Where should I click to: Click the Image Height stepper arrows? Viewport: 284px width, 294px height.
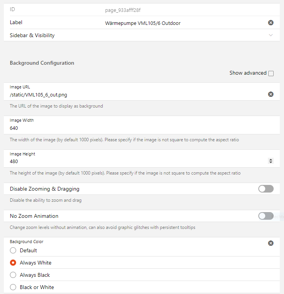[271, 161]
